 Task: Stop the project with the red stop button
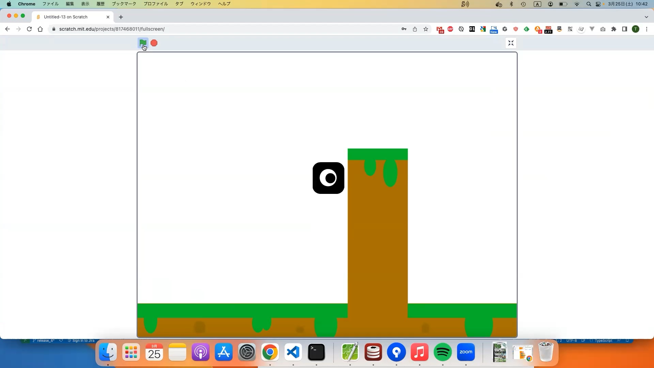[154, 43]
